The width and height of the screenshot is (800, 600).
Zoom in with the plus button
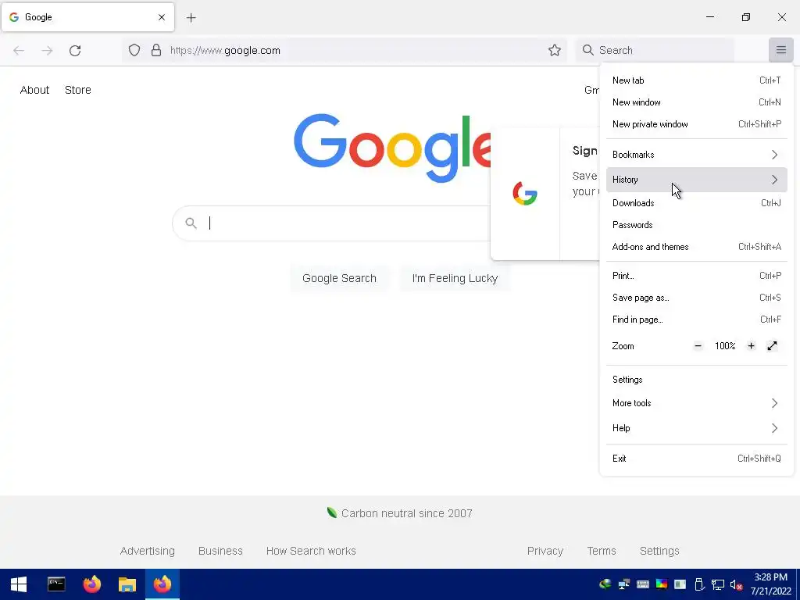[x=751, y=346]
